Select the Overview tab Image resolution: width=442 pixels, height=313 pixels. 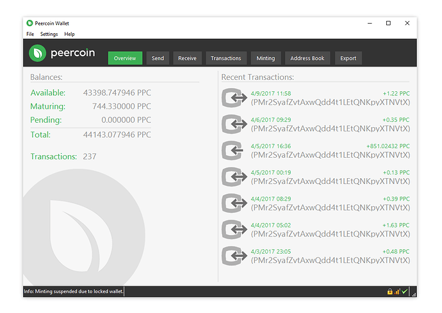coord(125,58)
